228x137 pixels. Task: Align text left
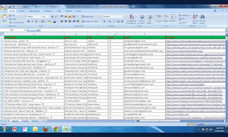tap(62, 21)
